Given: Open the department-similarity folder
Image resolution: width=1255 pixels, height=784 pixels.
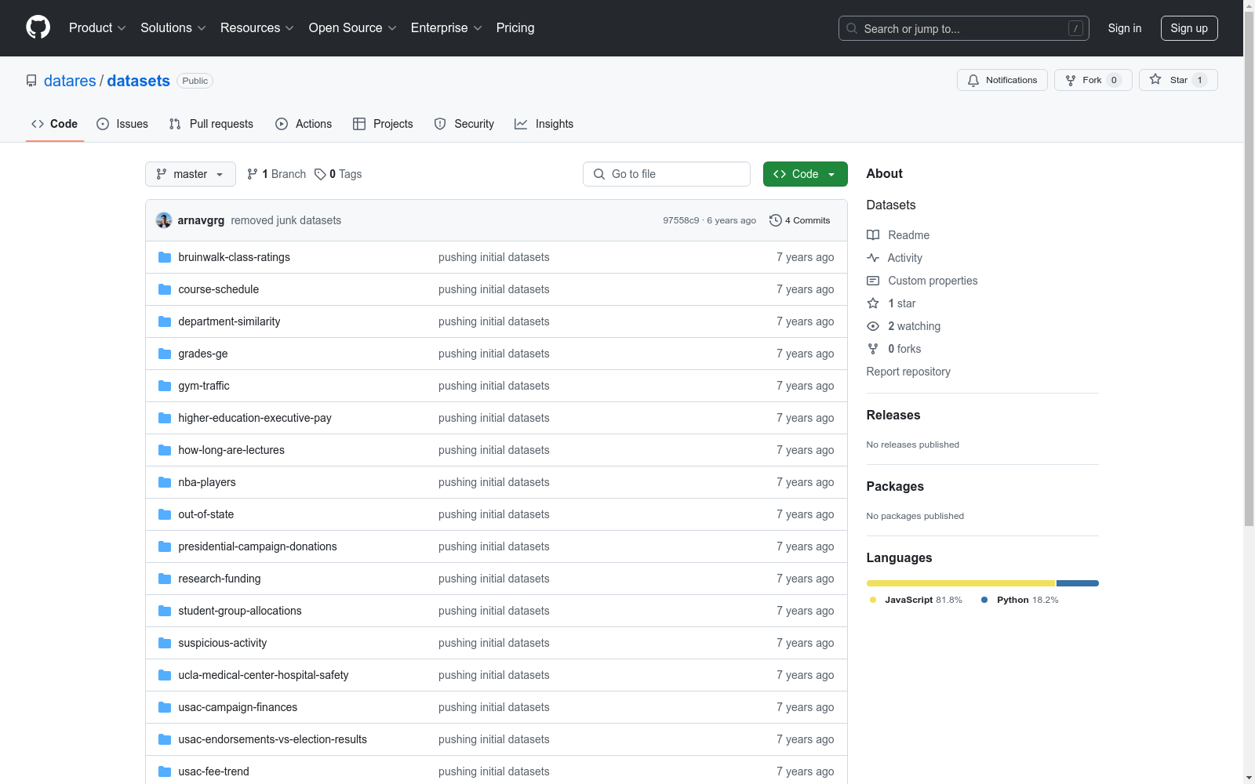Looking at the screenshot, I should (x=229, y=321).
